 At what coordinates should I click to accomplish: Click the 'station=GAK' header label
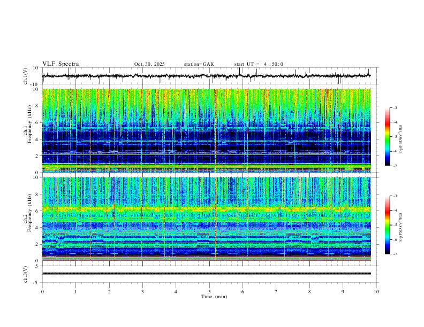(199, 64)
